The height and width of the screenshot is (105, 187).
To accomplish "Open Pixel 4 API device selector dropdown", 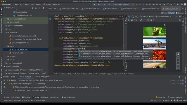I will point(121,4).
